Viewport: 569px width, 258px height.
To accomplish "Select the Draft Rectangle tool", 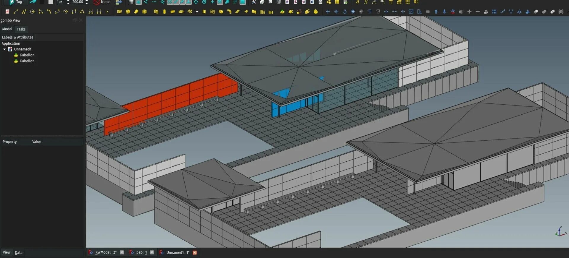I will click(x=74, y=12).
